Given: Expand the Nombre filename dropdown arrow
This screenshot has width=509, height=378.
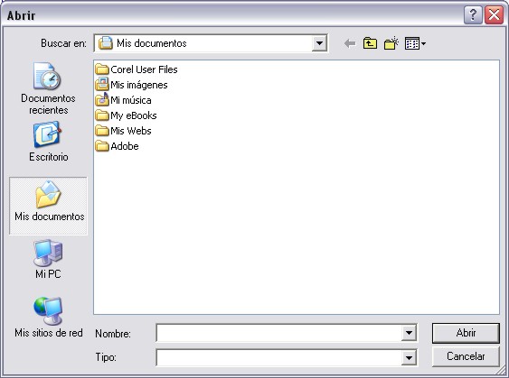Looking at the screenshot, I should (409, 333).
